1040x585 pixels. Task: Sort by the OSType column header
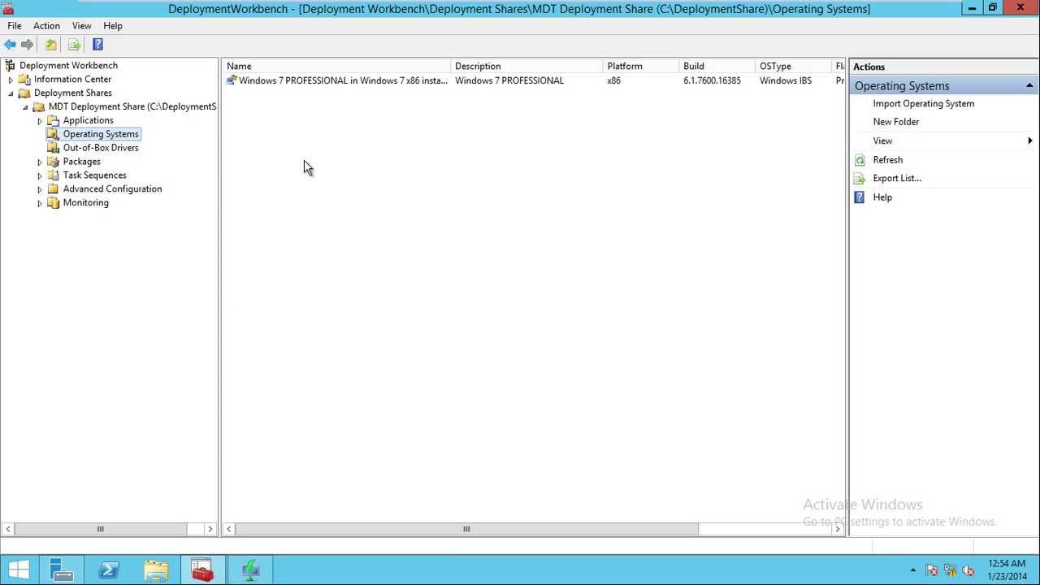tap(794, 67)
